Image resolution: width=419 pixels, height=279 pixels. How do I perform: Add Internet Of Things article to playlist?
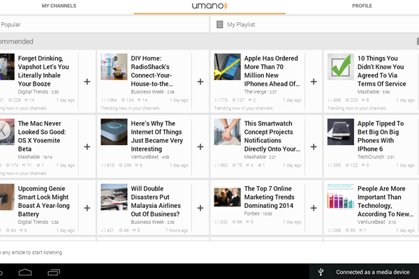(x=200, y=147)
